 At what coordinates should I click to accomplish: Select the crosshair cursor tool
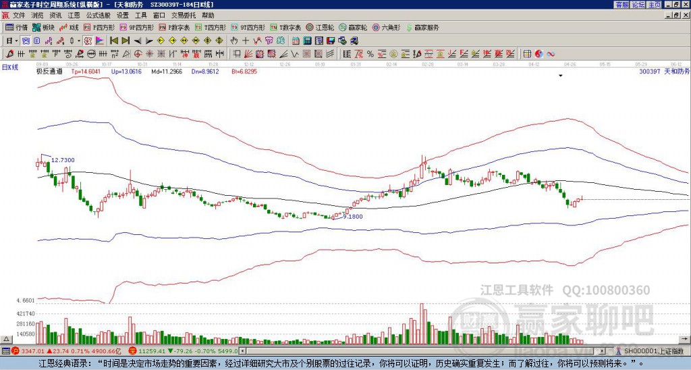pos(246,41)
